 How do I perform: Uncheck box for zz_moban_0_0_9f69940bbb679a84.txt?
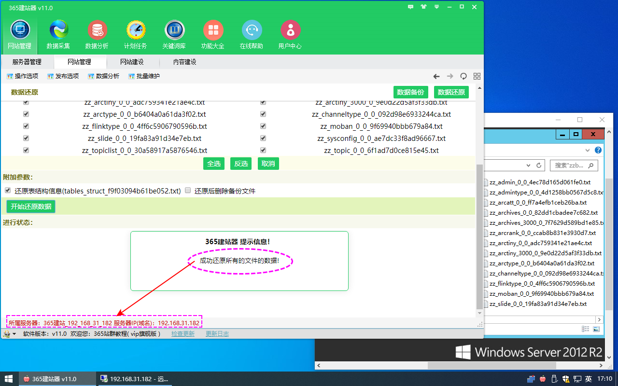tap(263, 126)
